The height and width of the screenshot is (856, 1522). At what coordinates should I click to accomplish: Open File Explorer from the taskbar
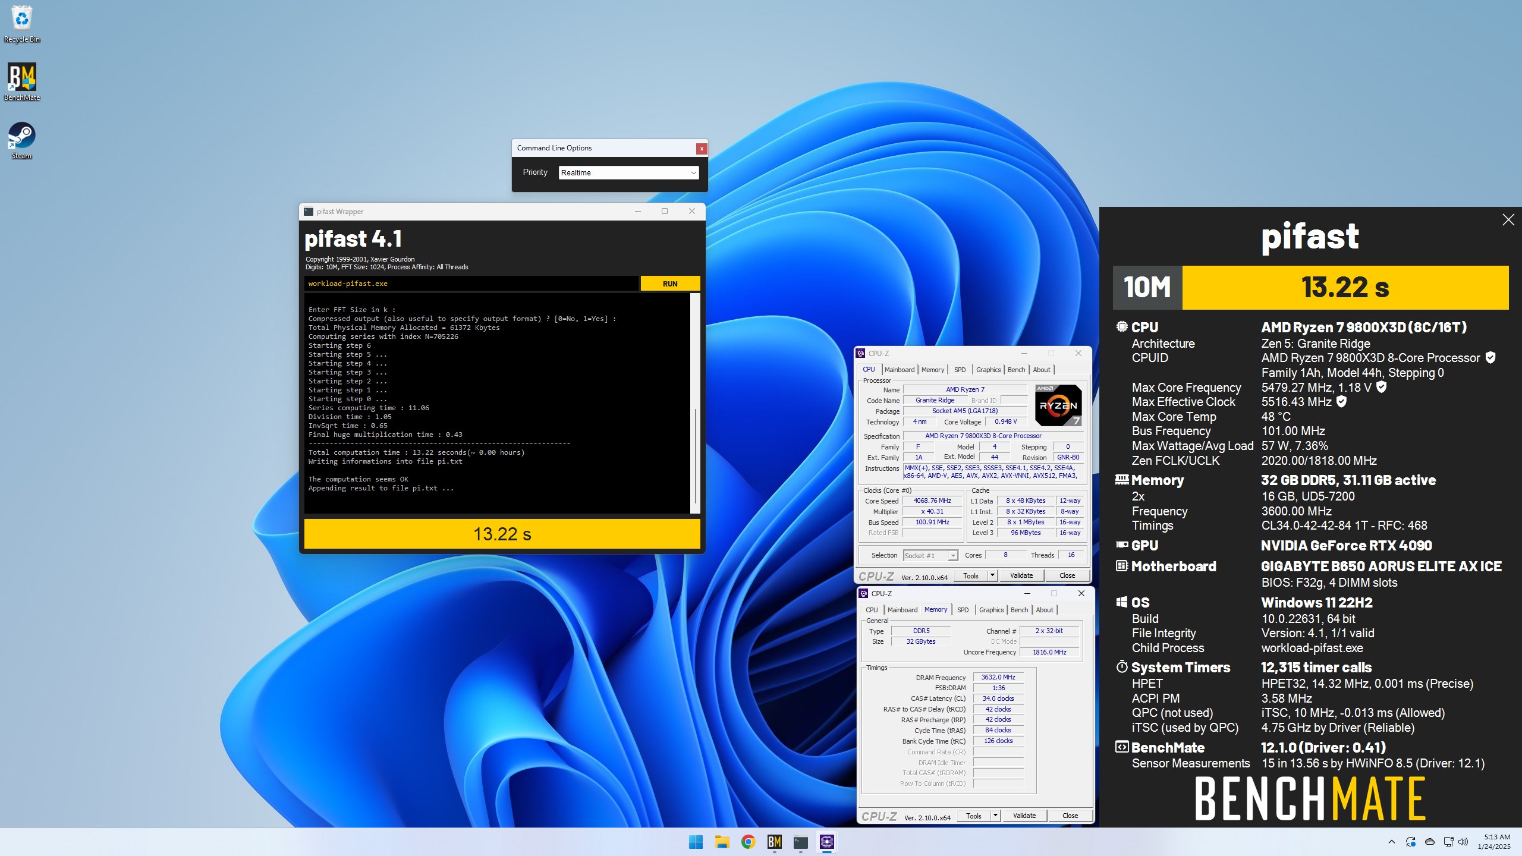(722, 842)
